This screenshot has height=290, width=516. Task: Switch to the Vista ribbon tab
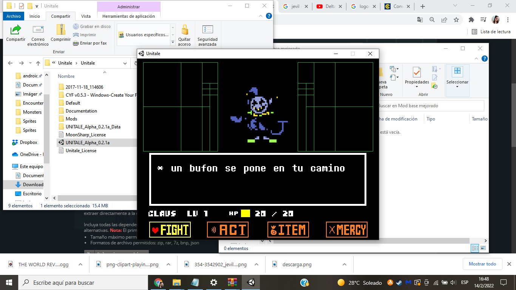pos(86,16)
